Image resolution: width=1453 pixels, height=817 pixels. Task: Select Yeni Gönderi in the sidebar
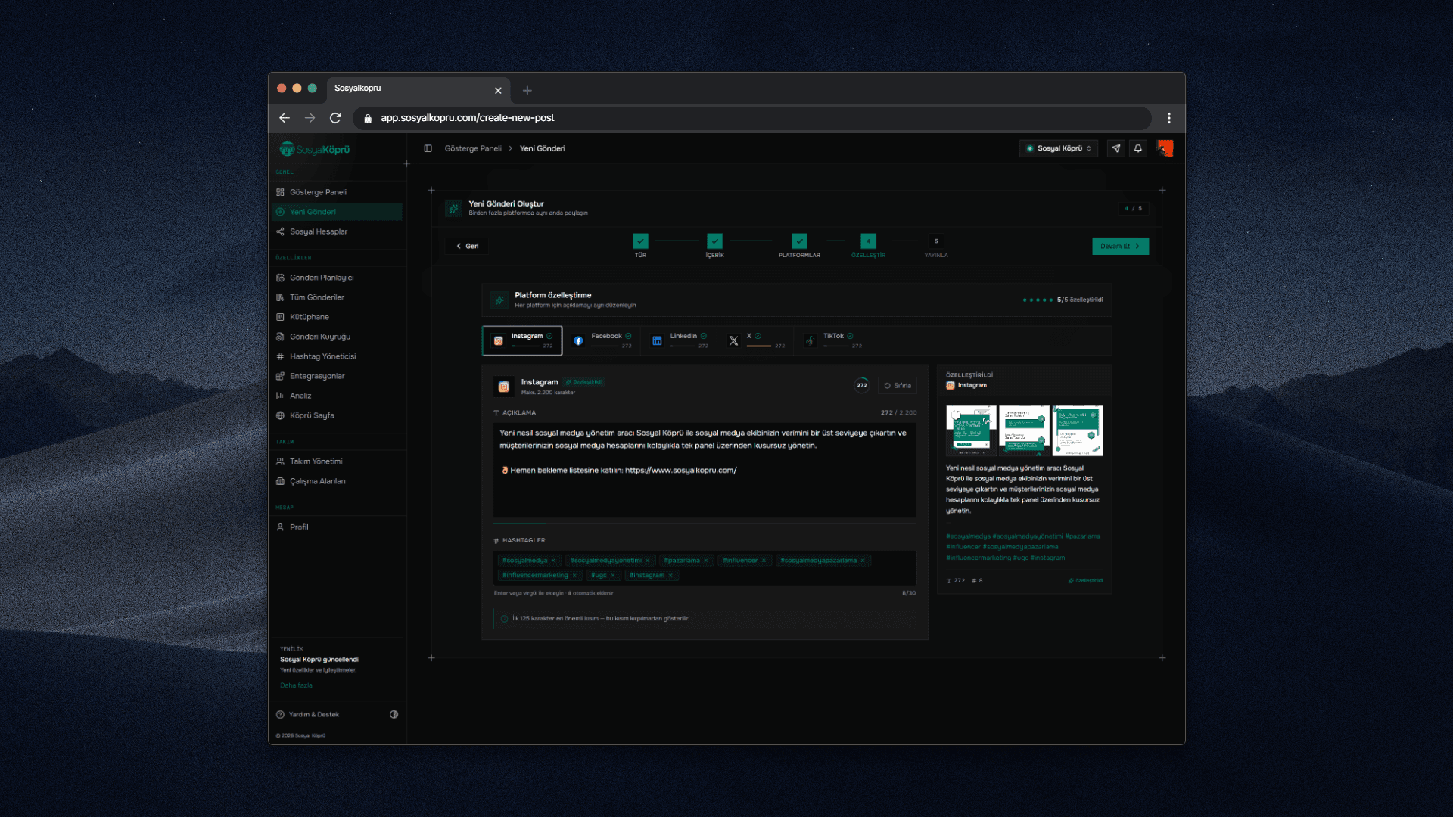coord(338,212)
